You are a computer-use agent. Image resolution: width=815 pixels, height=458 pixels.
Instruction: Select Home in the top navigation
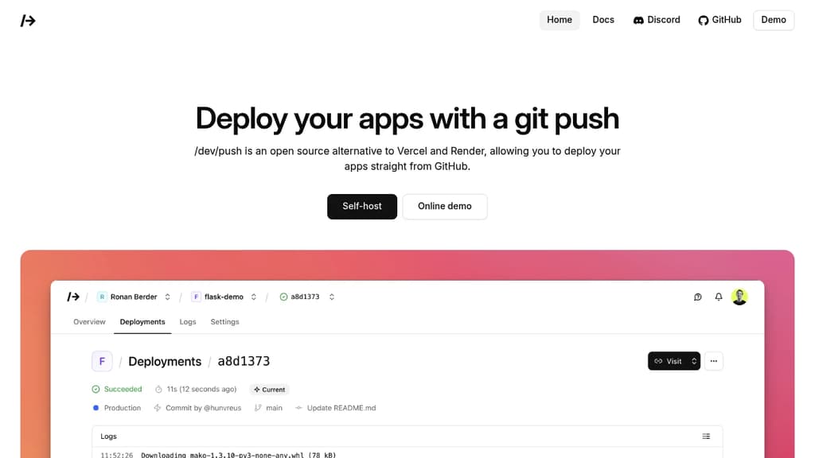560,20
